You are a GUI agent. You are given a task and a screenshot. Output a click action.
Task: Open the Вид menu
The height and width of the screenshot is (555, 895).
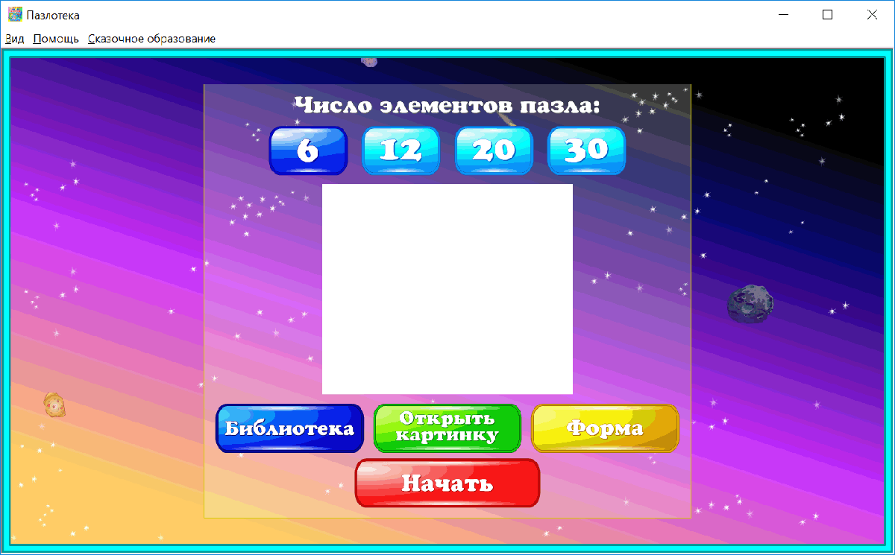point(14,38)
